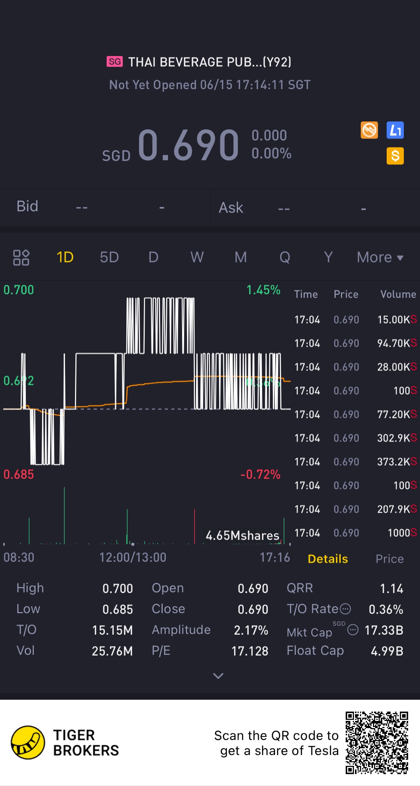Switch to the weekly W chart
Viewport: 420px width, 786px height.
[197, 257]
